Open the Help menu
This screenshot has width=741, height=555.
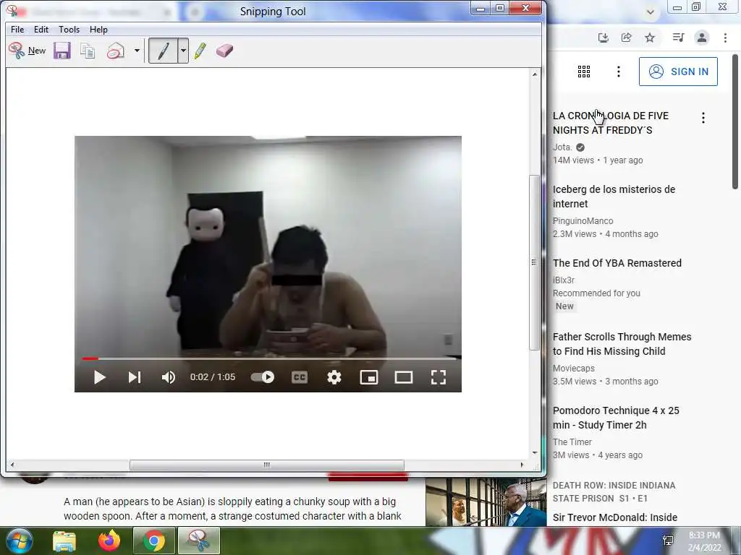(x=98, y=29)
